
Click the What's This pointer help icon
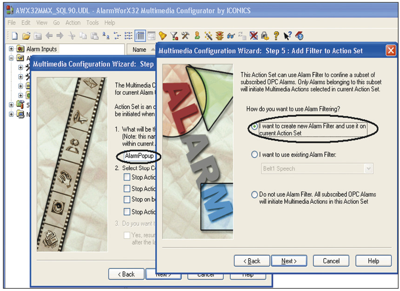click(287, 36)
